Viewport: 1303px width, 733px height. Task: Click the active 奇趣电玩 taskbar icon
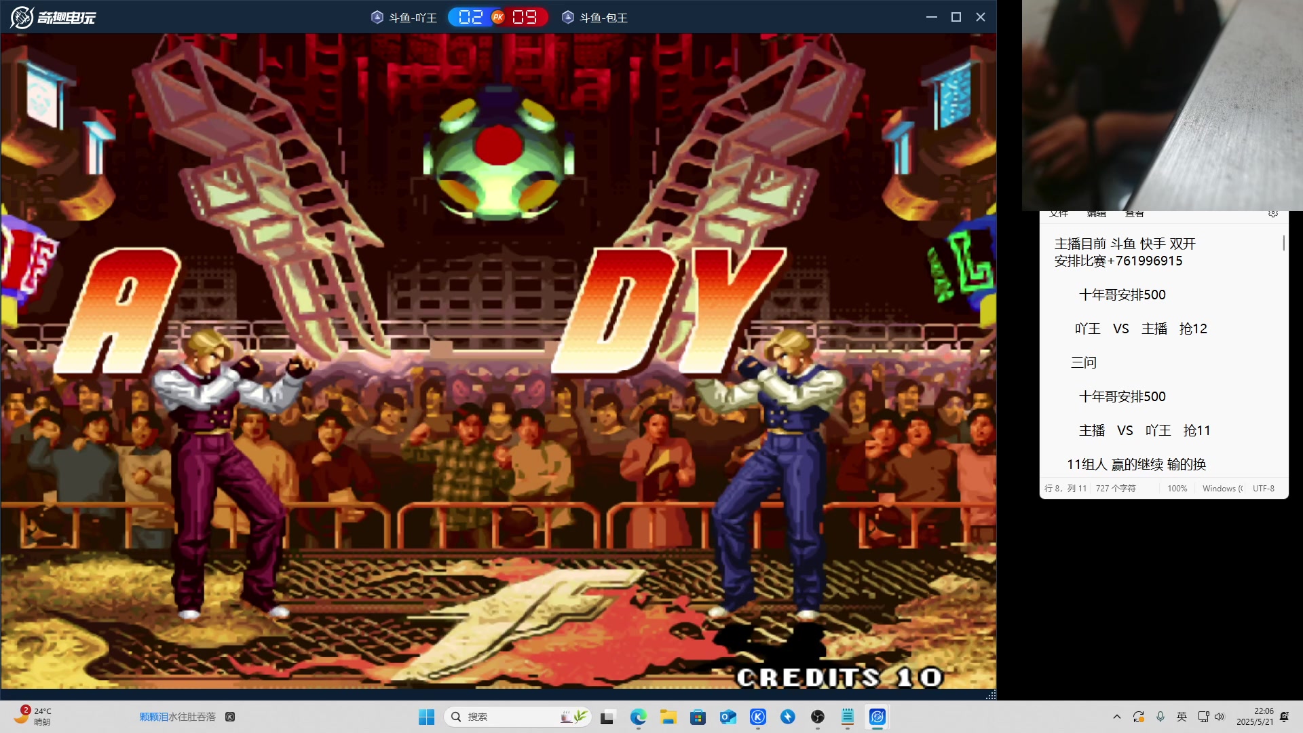pos(877,717)
